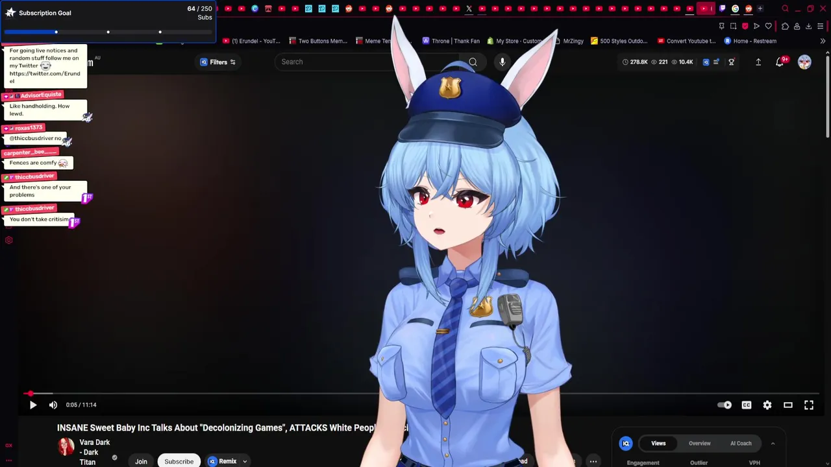
Task: Open the Vara Dark - Dark Titan channel link
Action: pyautogui.click(x=94, y=452)
